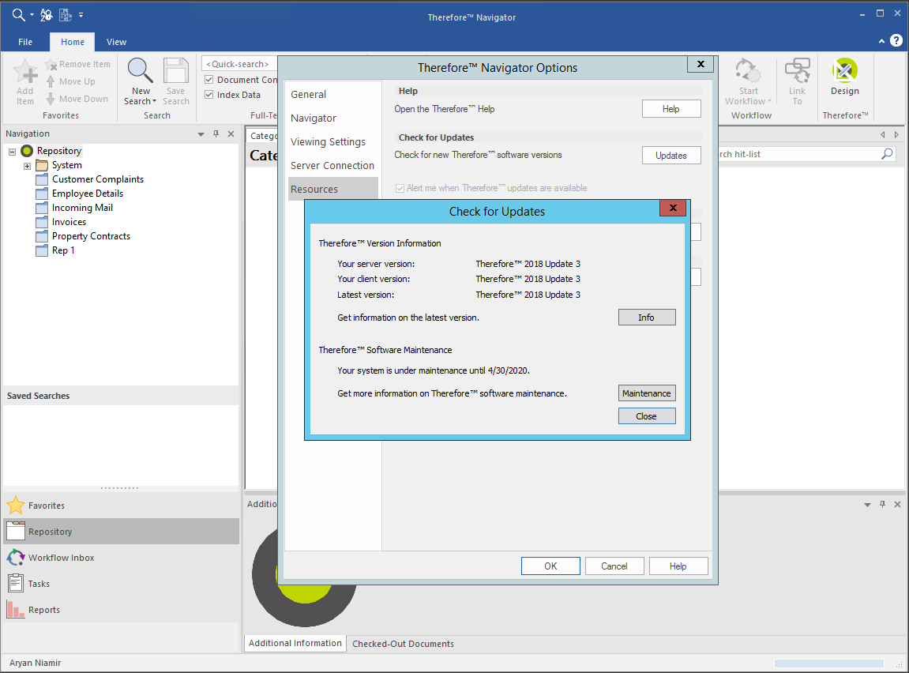Open Tasks in the navigation bar

click(x=121, y=584)
